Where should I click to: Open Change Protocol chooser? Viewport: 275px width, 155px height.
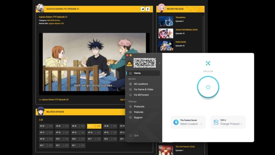(x=228, y=122)
